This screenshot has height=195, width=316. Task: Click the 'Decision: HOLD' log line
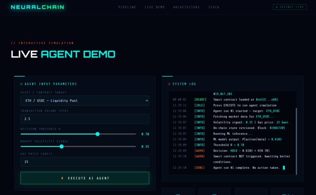click(x=241, y=150)
